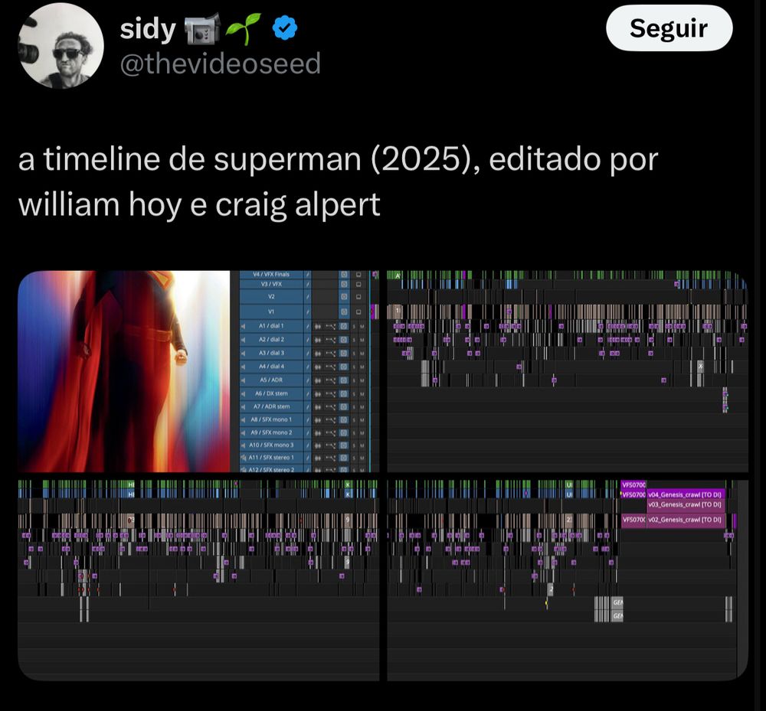
Task: Toggle waveform display on A1 / dial 1
Action: pyautogui.click(x=318, y=326)
